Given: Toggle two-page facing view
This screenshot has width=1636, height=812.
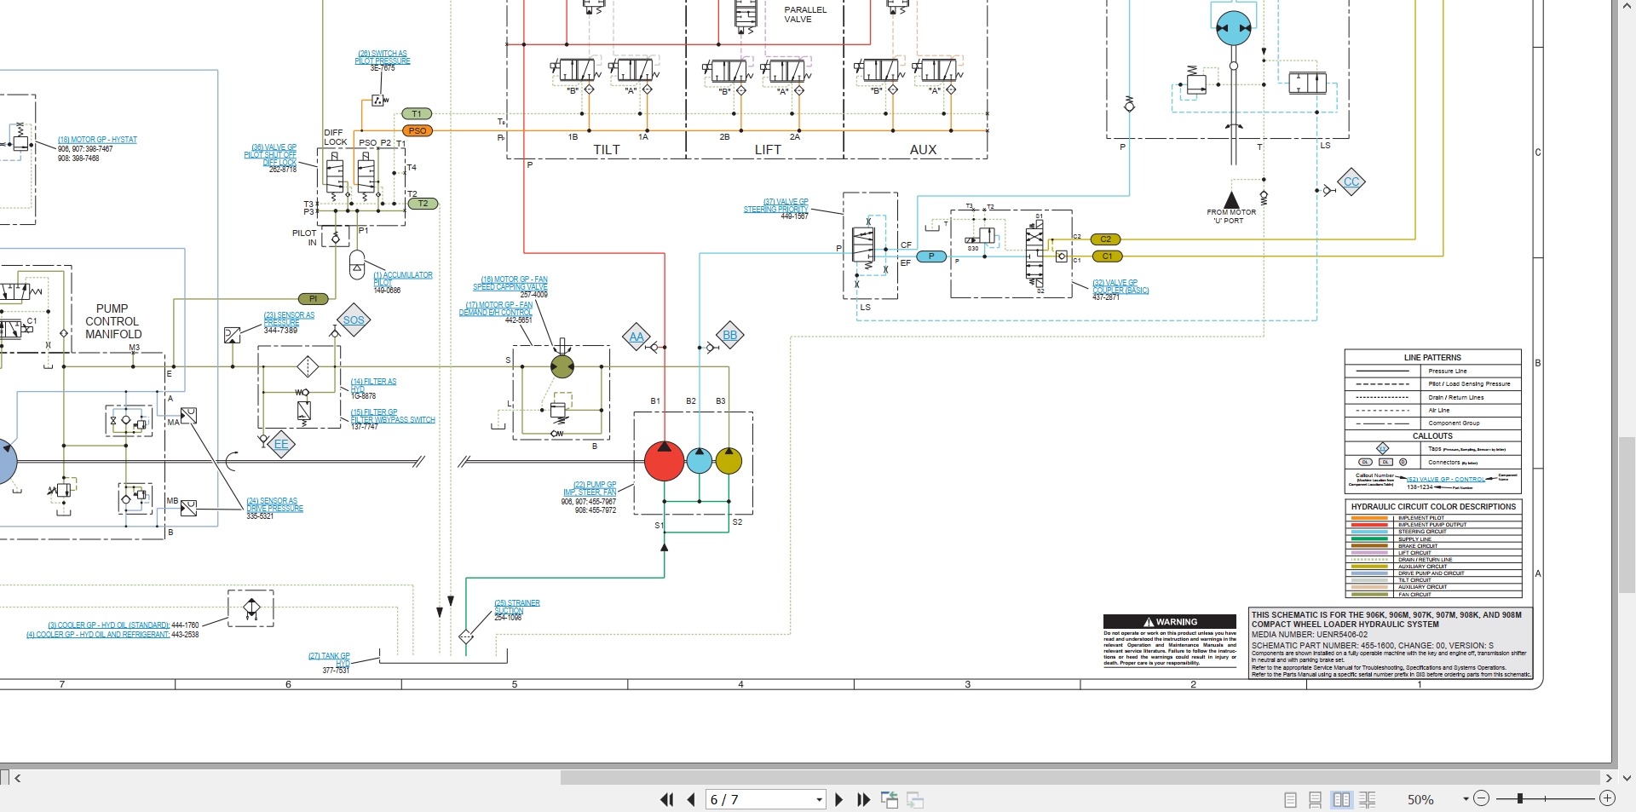Looking at the screenshot, I should [1341, 799].
